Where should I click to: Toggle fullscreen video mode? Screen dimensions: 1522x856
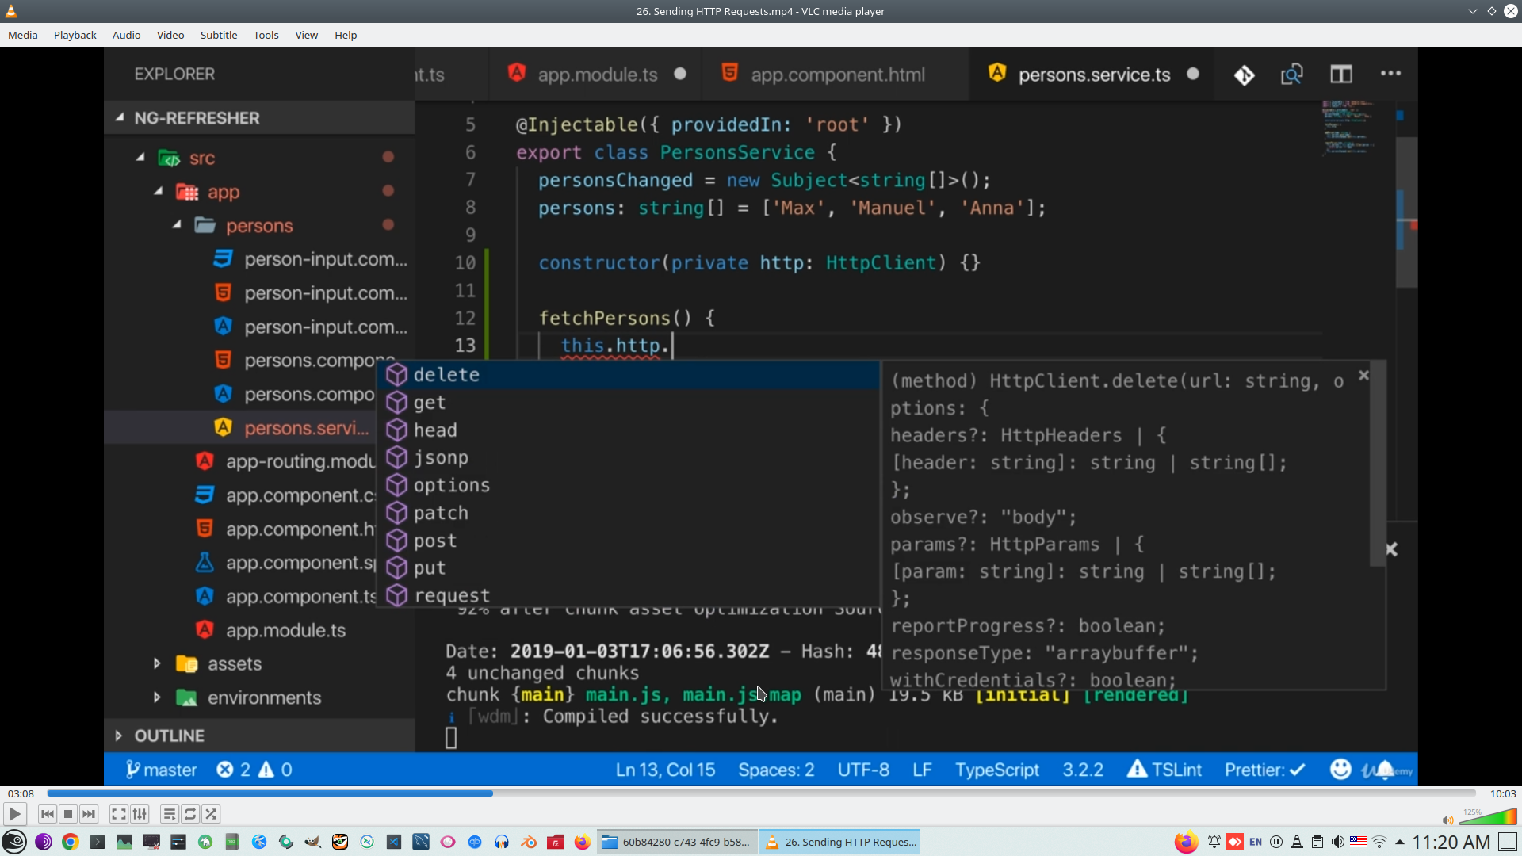click(x=118, y=814)
